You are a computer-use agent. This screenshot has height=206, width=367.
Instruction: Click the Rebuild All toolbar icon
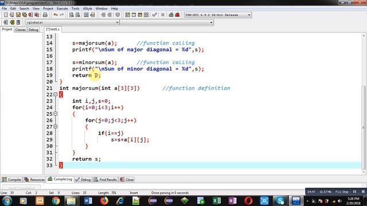[146, 15]
